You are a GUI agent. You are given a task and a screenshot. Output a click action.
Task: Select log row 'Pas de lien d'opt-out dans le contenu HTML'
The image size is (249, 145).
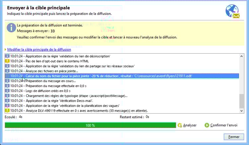(122, 61)
